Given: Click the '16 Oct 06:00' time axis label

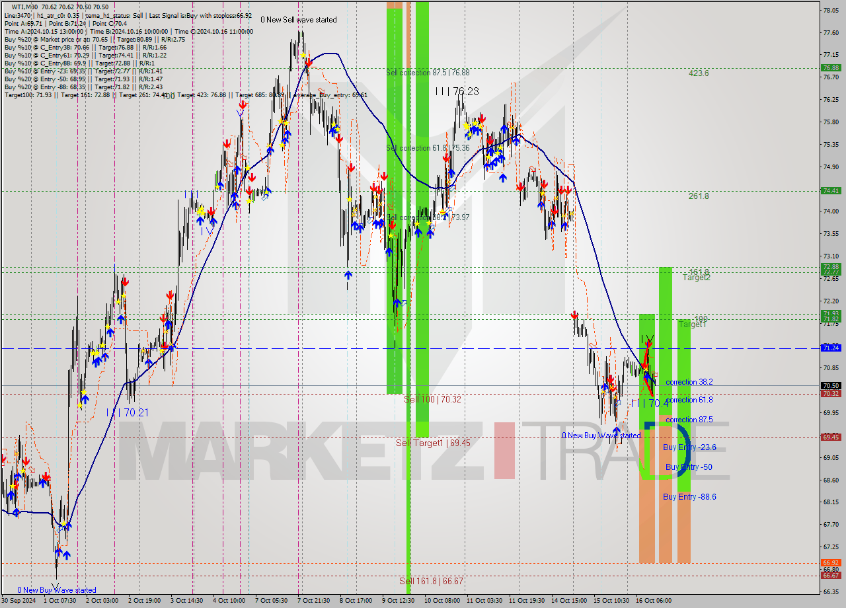Looking at the screenshot, I should click(653, 601).
